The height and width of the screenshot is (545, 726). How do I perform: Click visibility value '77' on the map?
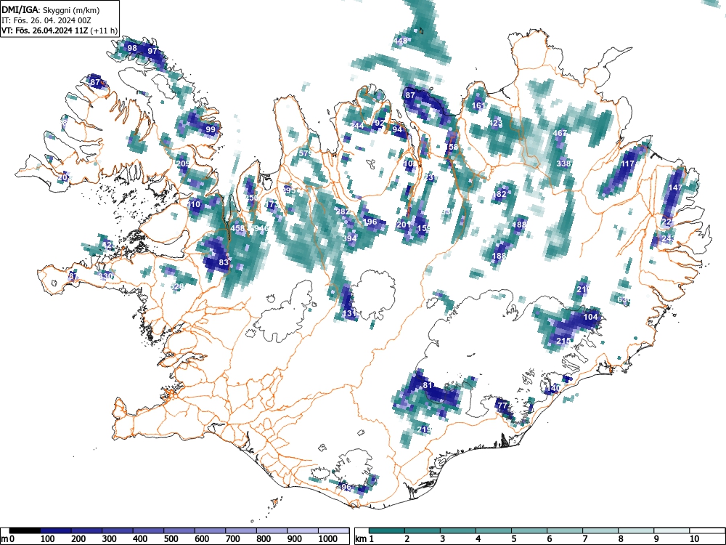tap(502, 405)
